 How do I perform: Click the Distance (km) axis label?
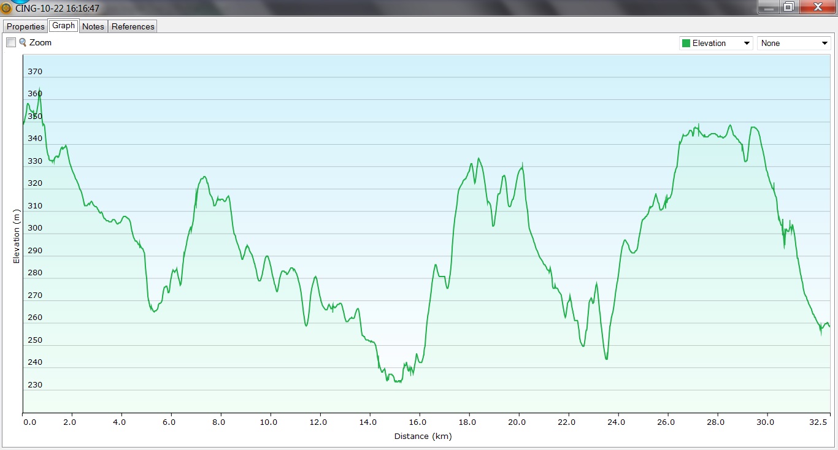(x=423, y=437)
